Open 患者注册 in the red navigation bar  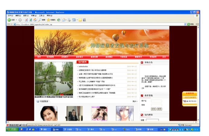click(x=94, y=57)
